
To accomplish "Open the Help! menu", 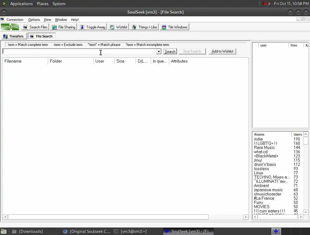I will pos(75,20).
